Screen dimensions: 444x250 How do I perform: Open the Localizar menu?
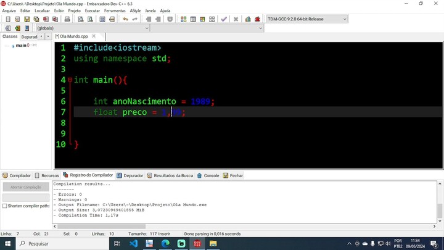coord(42,10)
